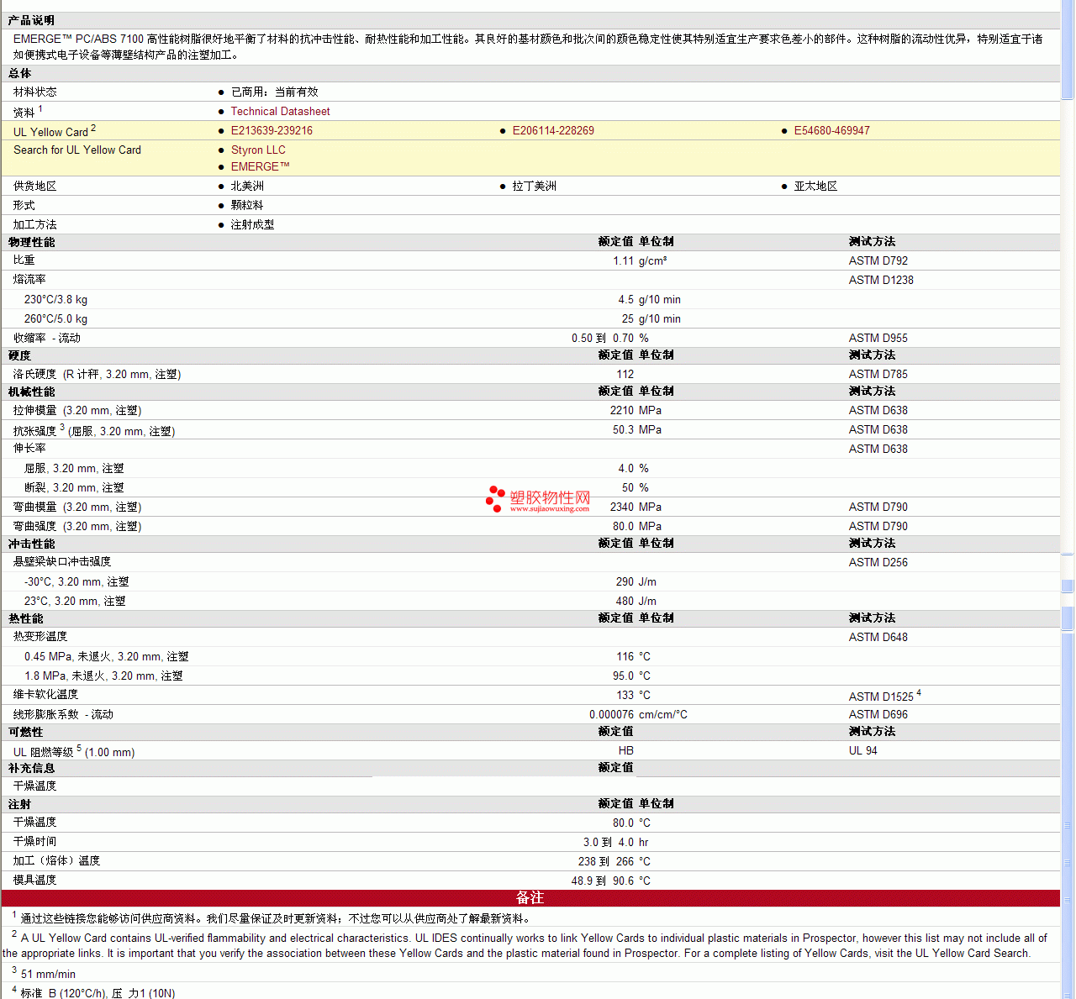The height and width of the screenshot is (999, 1076).
Task: Open UL Yellow Card E213639-239216
Action: pyautogui.click(x=272, y=130)
